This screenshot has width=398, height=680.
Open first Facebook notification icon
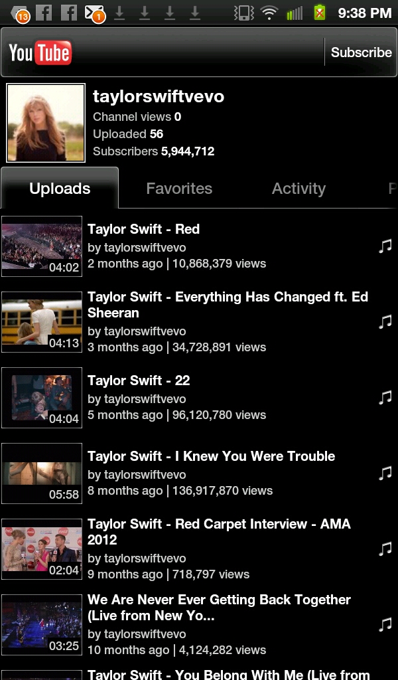click(x=44, y=13)
